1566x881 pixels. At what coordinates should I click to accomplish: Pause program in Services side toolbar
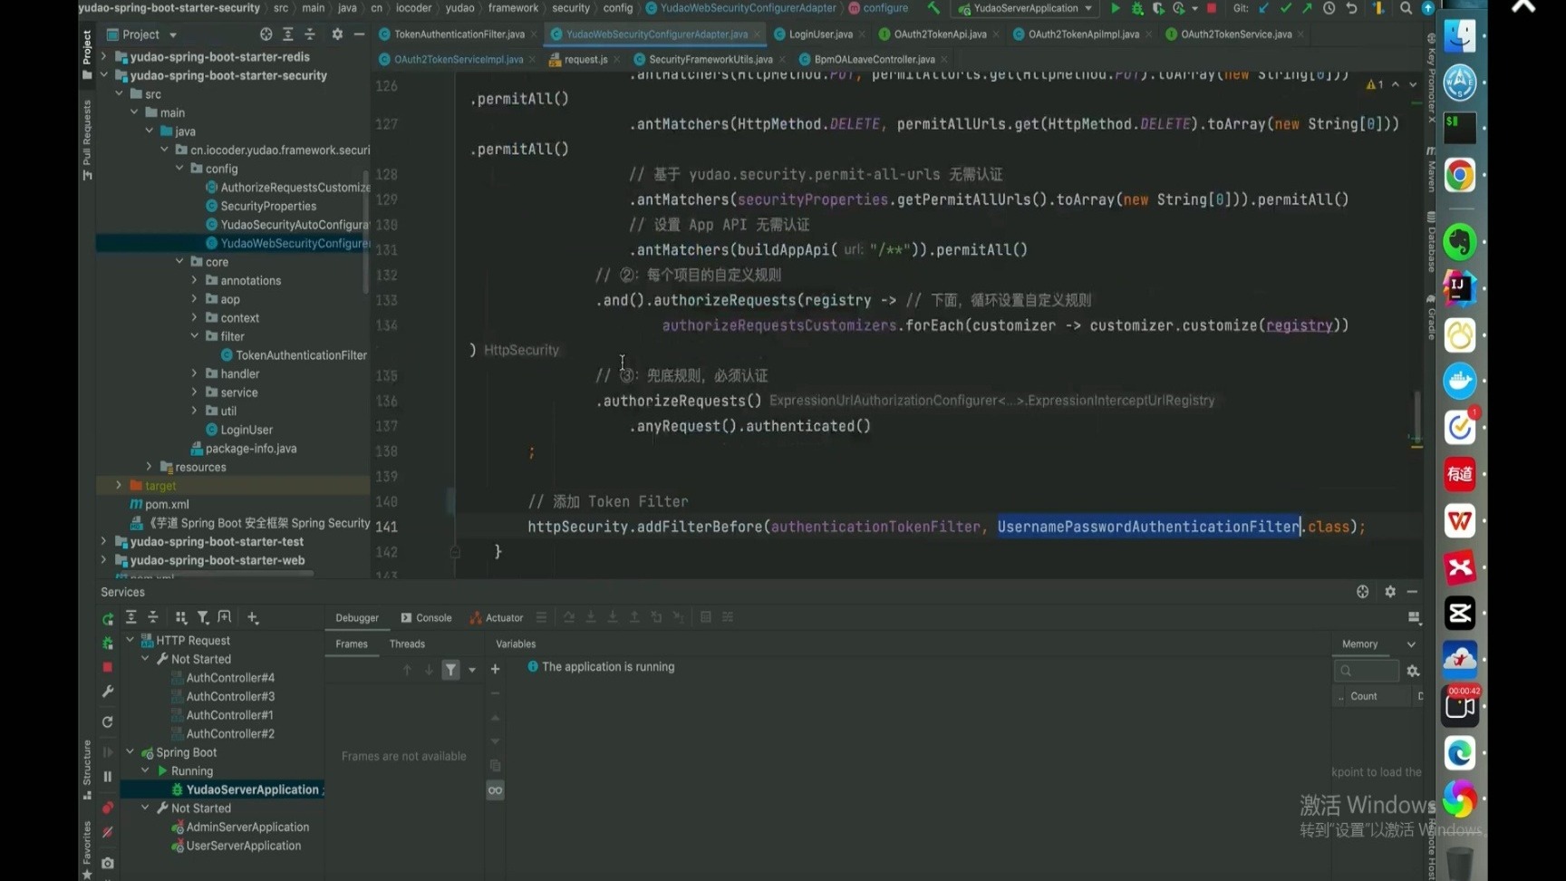coord(107,777)
